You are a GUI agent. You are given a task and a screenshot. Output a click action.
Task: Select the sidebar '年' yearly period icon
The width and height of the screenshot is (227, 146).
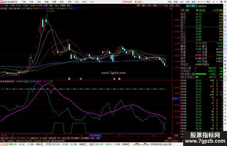[225, 124]
